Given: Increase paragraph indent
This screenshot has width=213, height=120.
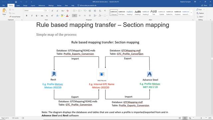Looking at the screenshot, I should [x=95, y=11].
